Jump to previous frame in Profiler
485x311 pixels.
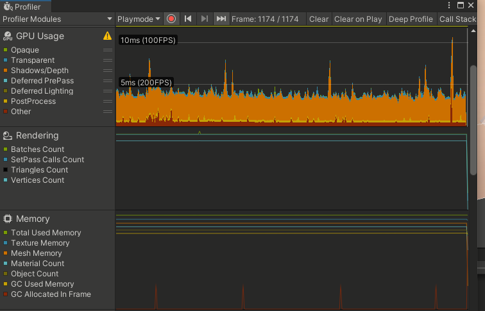[x=188, y=19]
